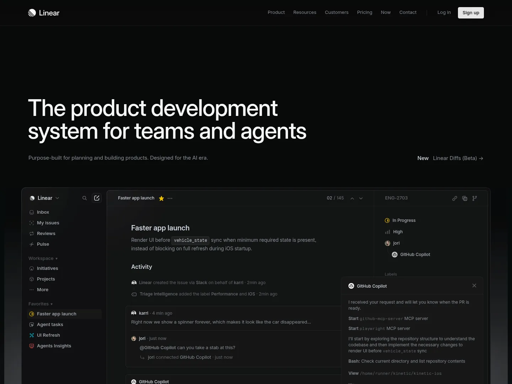This screenshot has height=384, width=512.
Task: Go to the Pricing page
Action: tap(365, 12)
